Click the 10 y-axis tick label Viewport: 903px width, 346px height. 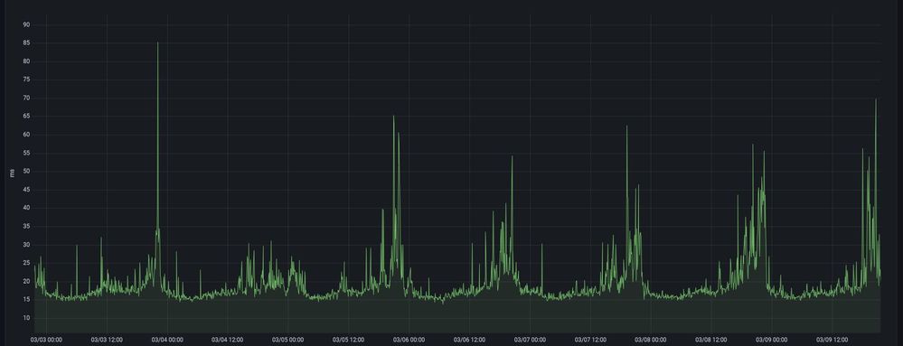tap(26, 318)
